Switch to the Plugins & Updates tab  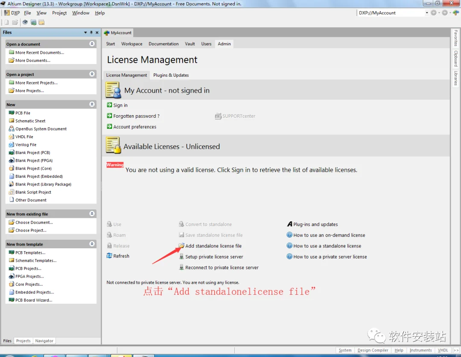pyautogui.click(x=171, y=75)
